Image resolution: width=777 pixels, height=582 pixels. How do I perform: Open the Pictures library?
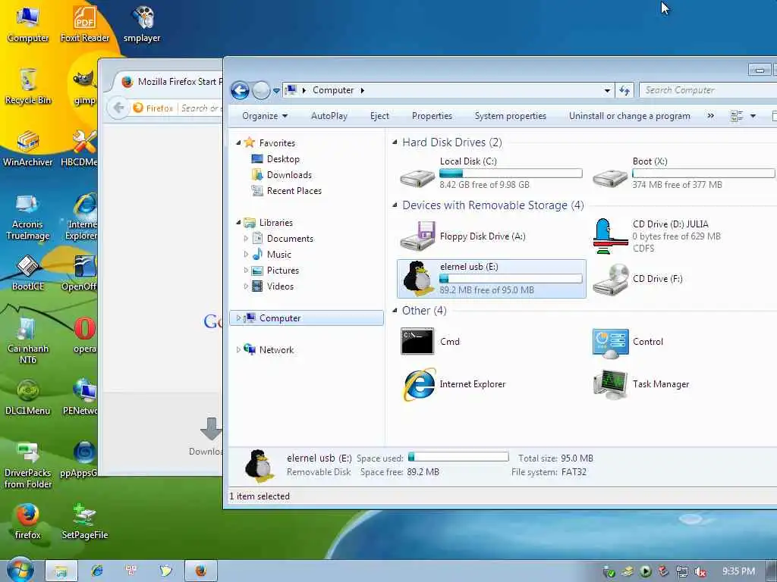(283, 271)
